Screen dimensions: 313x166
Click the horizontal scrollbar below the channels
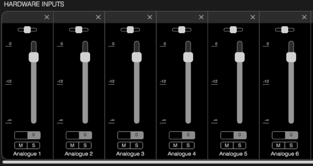158,162
